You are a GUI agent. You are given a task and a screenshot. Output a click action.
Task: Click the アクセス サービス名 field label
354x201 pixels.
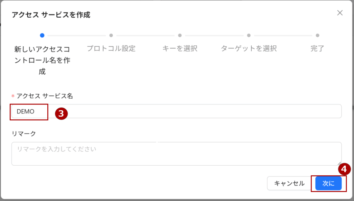tap(45, 96)
